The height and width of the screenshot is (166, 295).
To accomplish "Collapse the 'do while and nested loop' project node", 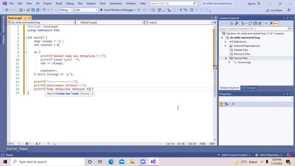I will point(222,38).
